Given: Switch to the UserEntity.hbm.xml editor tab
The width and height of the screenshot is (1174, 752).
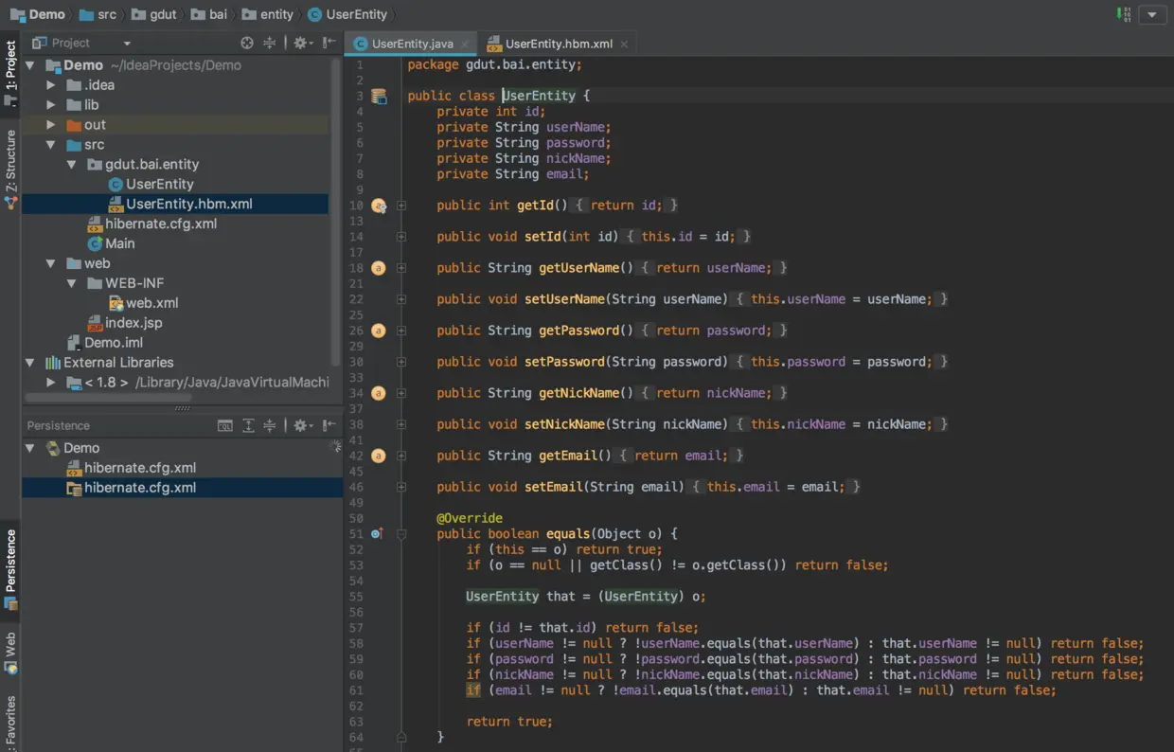Looking at the screenshot, I should (559, 44).
